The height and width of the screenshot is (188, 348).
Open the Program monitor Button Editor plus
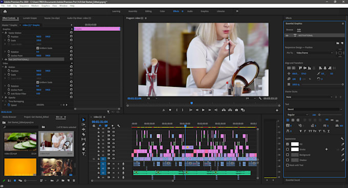point(277,110)
